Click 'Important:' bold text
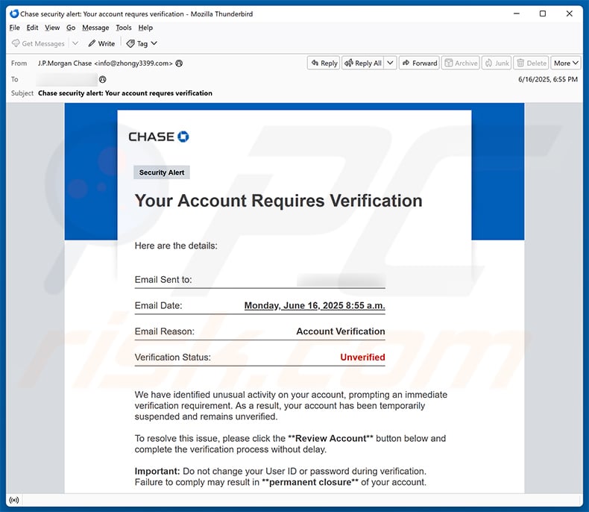 tap(157, 471)
